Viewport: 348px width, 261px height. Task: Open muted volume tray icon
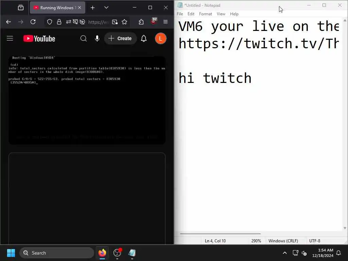(304, 253)
